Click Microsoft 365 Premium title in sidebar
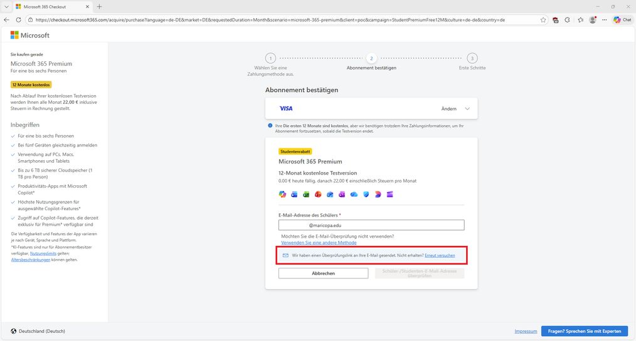Screen dimensions: 636x341 [x=41, y=64]
